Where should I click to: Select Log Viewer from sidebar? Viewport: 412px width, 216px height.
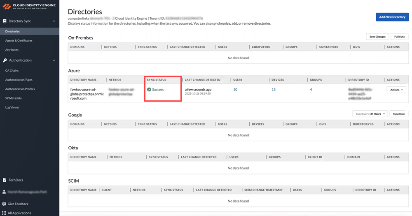12,107
